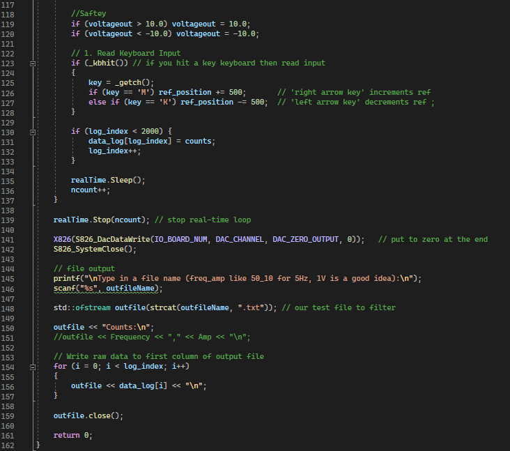Click the realTime.Sleep() statement
This screenshot has height=451, width=510.
pos(108,180)
